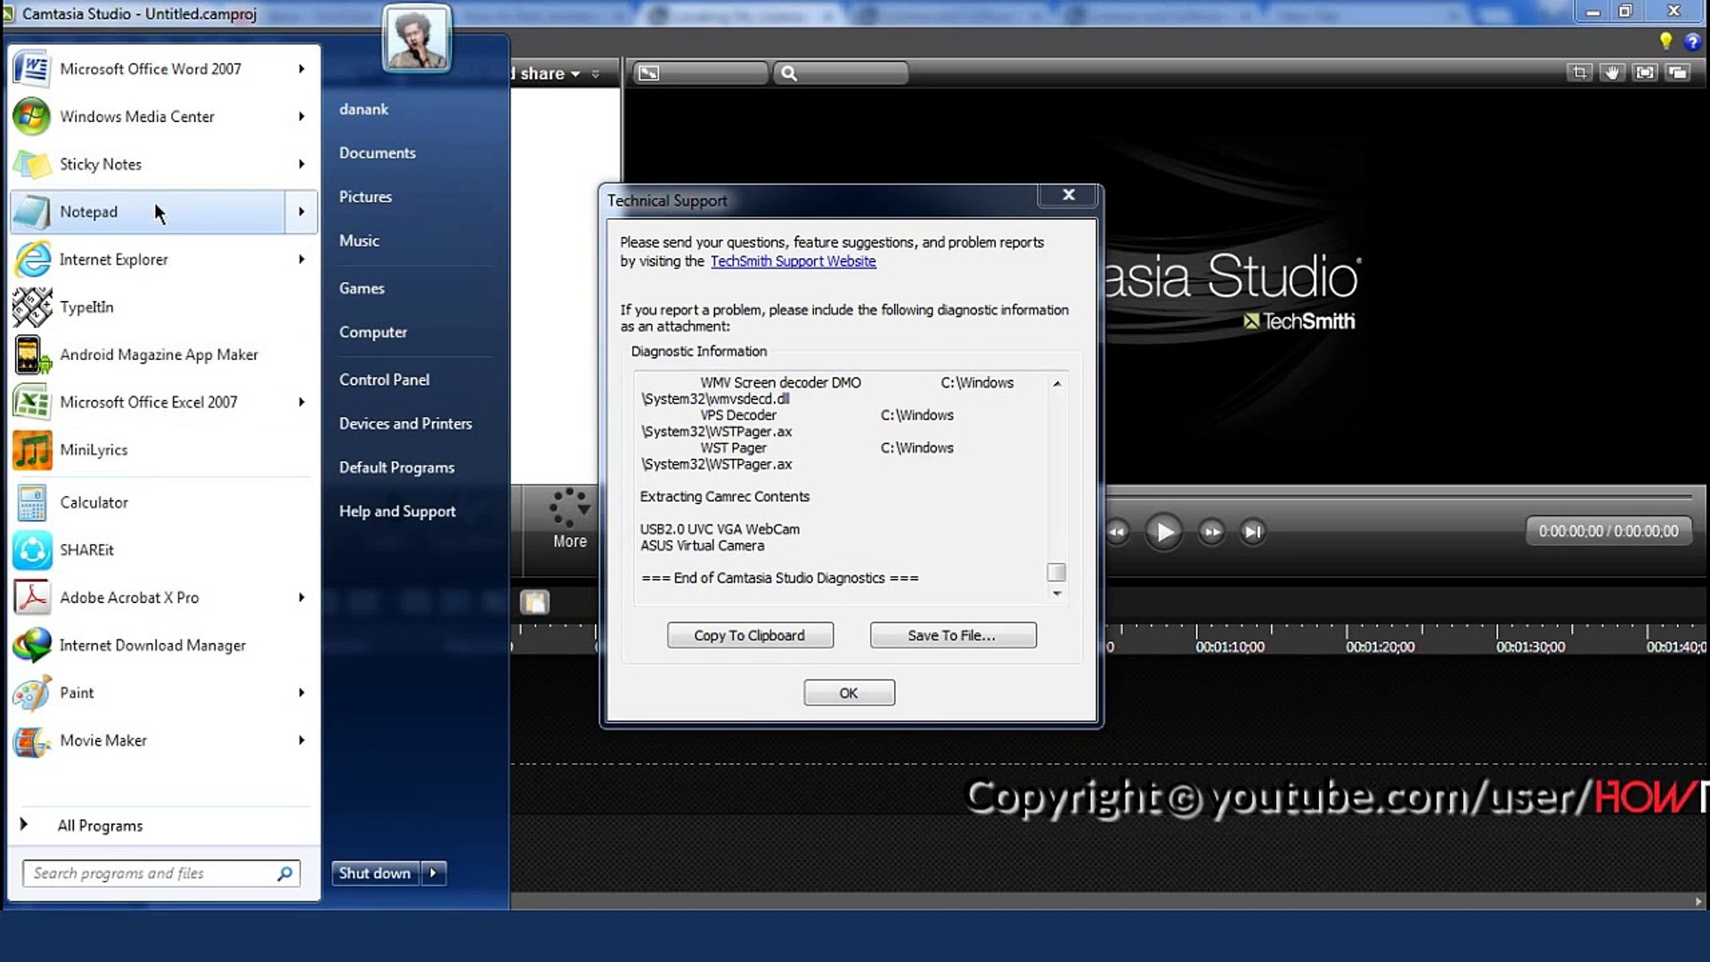This screenshot has width=1710, height=962.
Task: Click the blue help question mark icon
Action: tap(1692, 41)
